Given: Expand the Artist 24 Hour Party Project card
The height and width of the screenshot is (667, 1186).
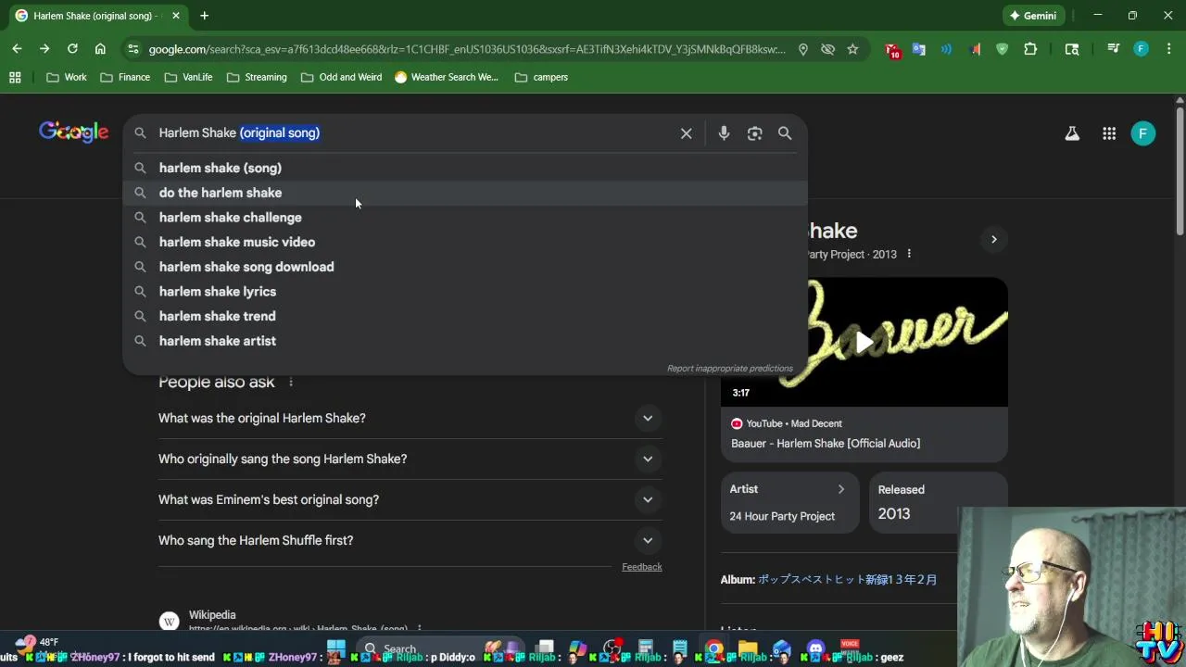Looking at the screenshot, I should [x=789, y=503].
